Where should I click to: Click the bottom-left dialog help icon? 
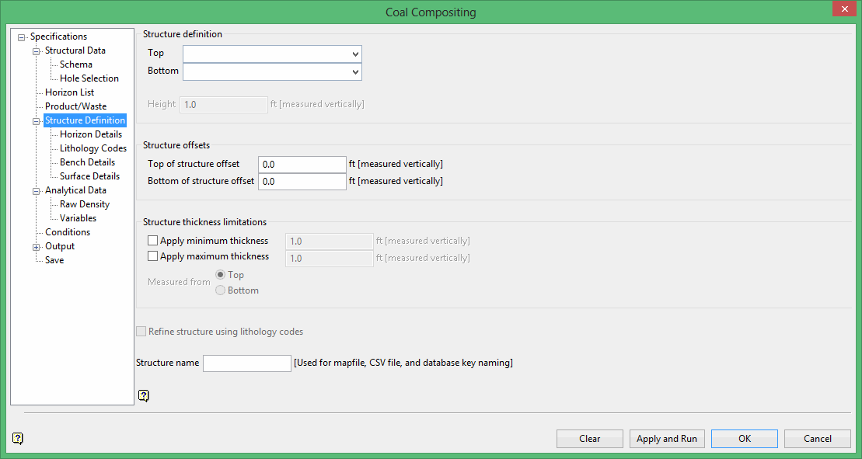pos(18,439)
